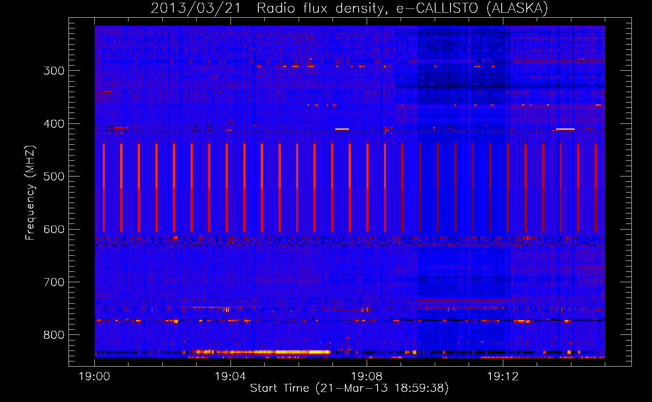Select the 800 frequency axis label

[x=54, y=335]
